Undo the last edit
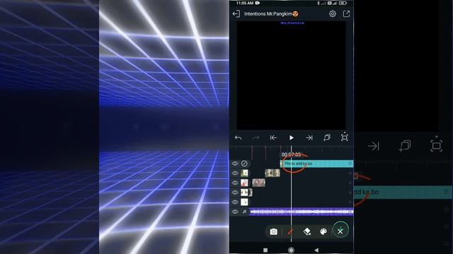 [238, 138]
